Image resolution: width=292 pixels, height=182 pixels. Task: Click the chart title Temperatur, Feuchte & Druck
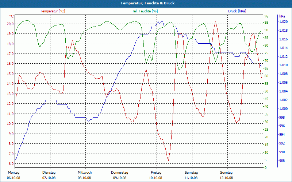[x=147, y=3]
